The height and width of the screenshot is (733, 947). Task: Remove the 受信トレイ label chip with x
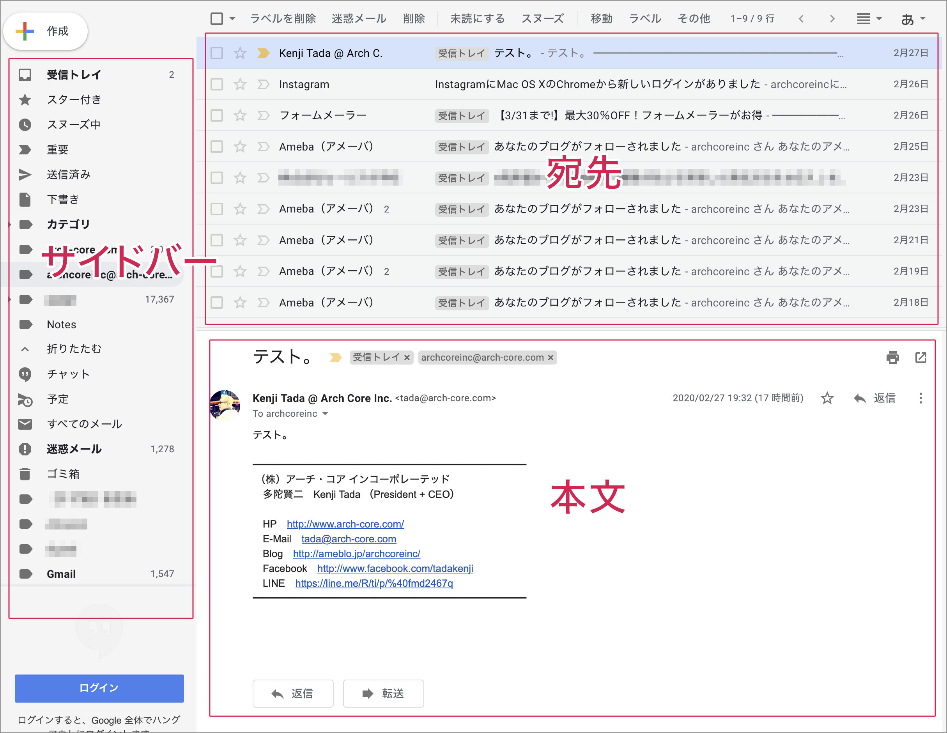(x=407, y=358)
